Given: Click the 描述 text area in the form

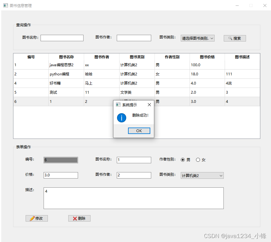Looking at the screenshot, I should click(134, 198).
